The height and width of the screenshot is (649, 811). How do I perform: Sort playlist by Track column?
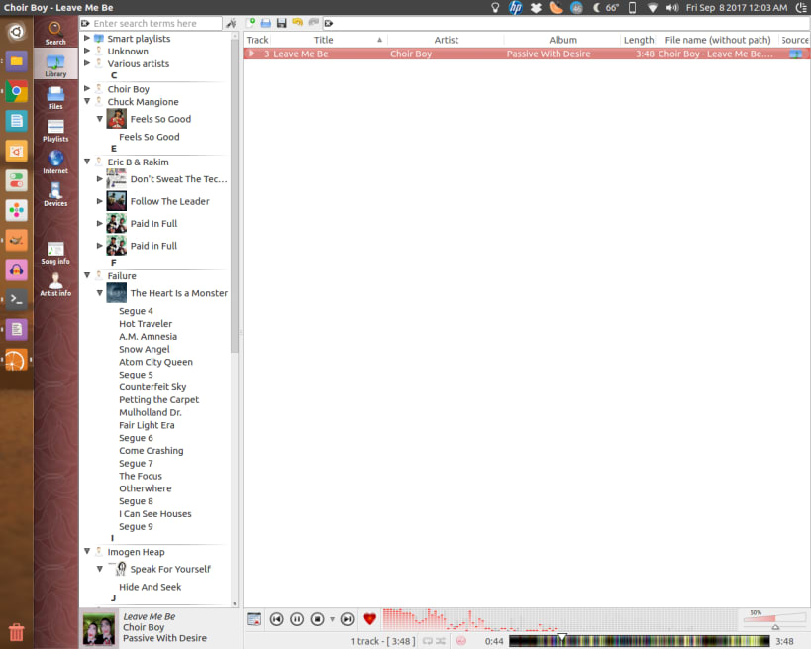tap(257, 40)
